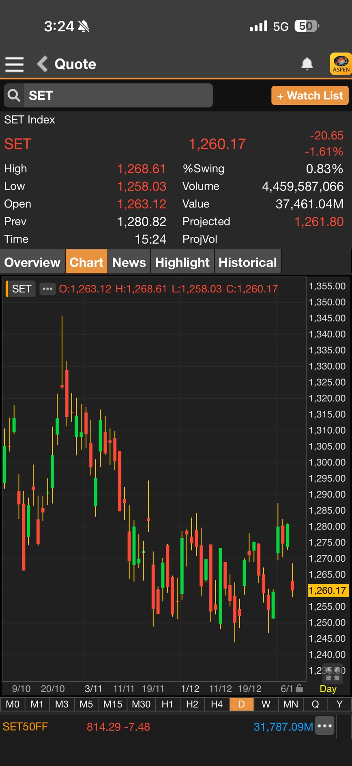Open SET50FF ticker more options
This screenshot has height=766, width=352.
tap(325, 726)
